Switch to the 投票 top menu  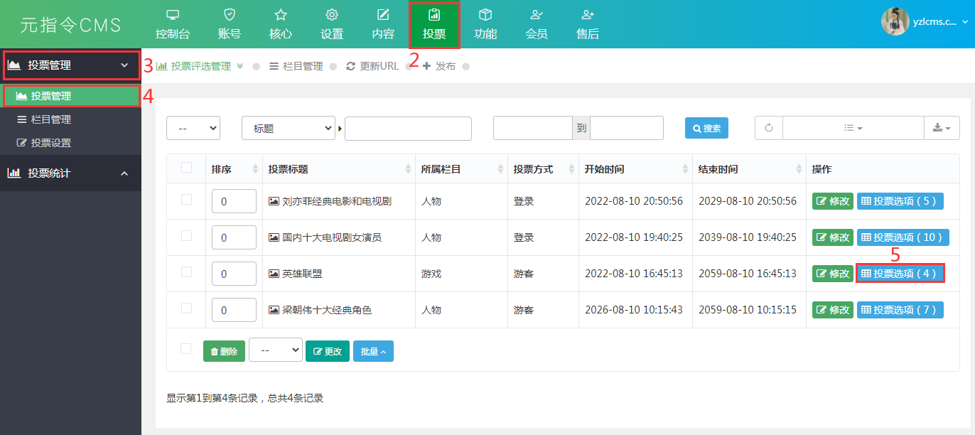(434, 25)
